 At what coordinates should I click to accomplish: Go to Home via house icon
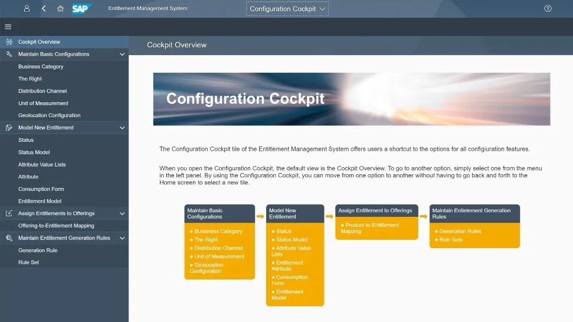pyautogui.click(x=60, y=9)
